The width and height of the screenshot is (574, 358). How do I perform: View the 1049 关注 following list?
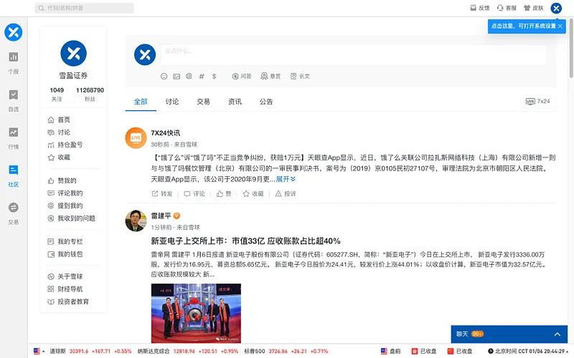coord(57,94)
